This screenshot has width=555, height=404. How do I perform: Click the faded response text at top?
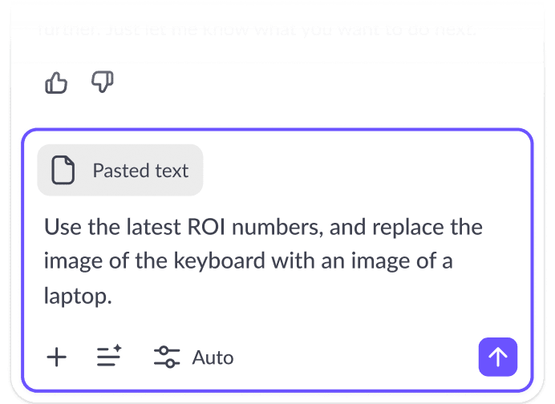click(x=257, y=30)
